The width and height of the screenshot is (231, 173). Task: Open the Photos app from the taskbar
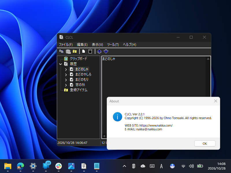click(71, 166)
